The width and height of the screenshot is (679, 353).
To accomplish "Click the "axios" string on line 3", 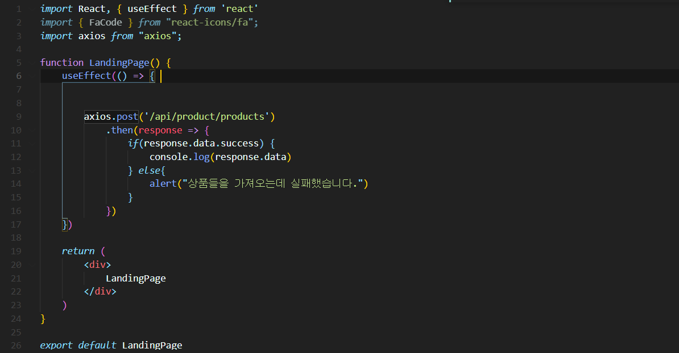I will click(x=158, y=36).
